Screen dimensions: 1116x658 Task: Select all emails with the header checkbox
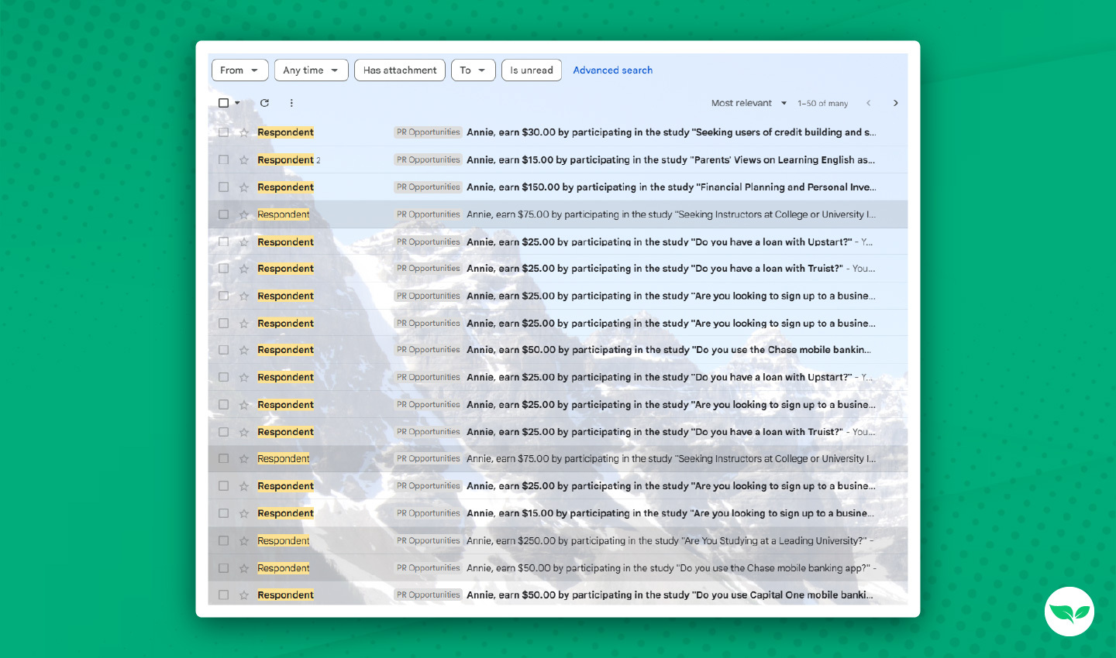coord(223,102)
